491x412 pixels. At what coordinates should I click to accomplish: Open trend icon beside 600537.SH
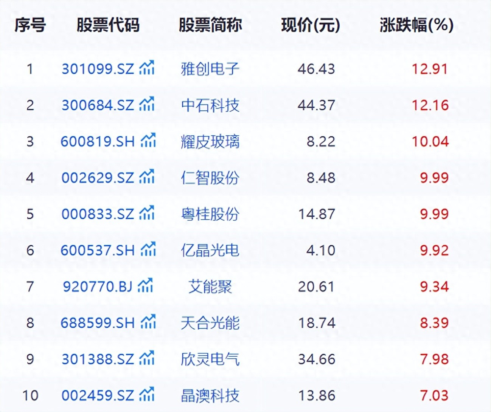click(148, 249)
